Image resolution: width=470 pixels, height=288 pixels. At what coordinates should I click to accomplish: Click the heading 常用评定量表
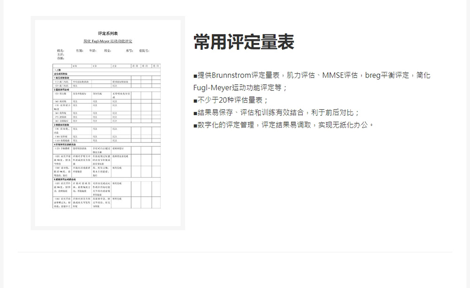pyautogui.click(x=243, y=42)
